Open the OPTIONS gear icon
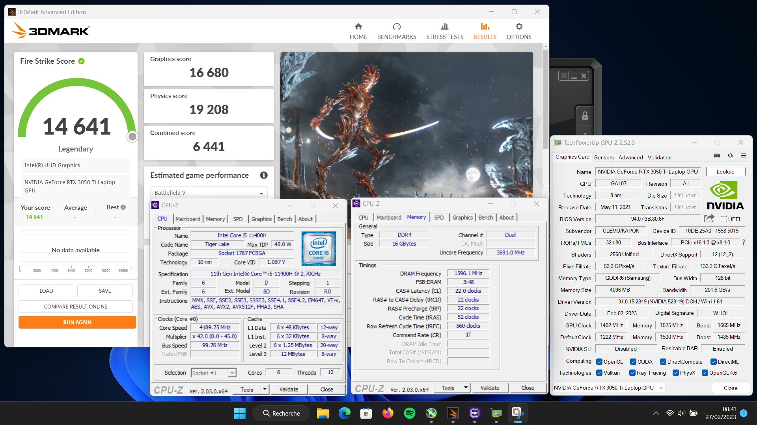The image size is (757, 425). pyautogui.click(x=519, y=26)
